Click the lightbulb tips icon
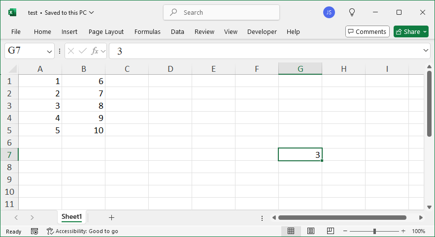 pos(352,12)
